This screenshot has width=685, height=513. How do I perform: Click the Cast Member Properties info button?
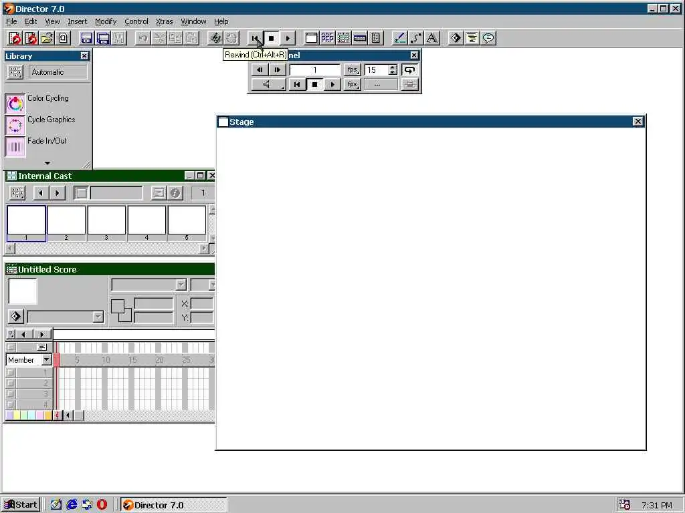[x=175, y=193]
